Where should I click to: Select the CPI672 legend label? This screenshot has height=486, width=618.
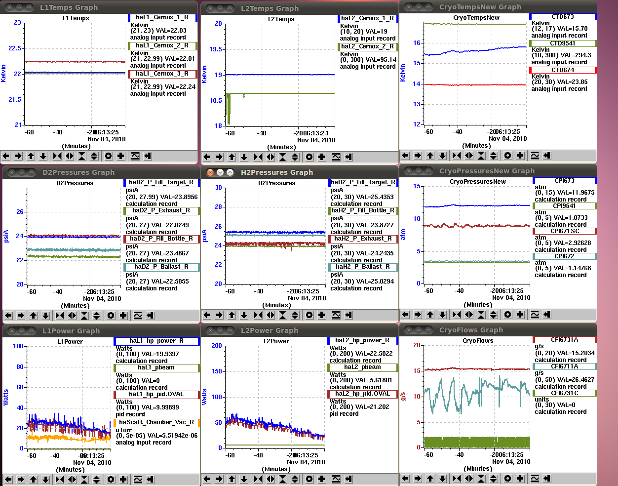pos(565,256)
